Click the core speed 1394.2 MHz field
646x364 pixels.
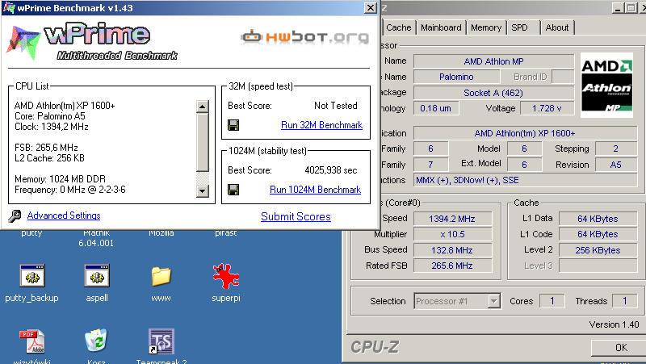coord(452,219)
